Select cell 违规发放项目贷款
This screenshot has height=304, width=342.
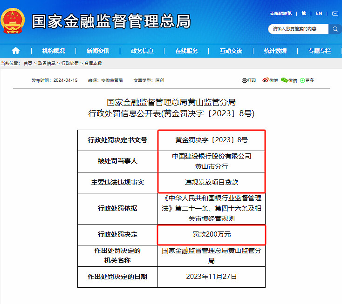coord(212,182)
